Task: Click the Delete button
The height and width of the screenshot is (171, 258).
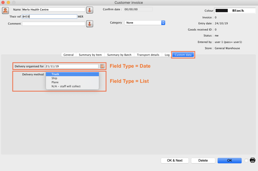Action: pos(203,160)
